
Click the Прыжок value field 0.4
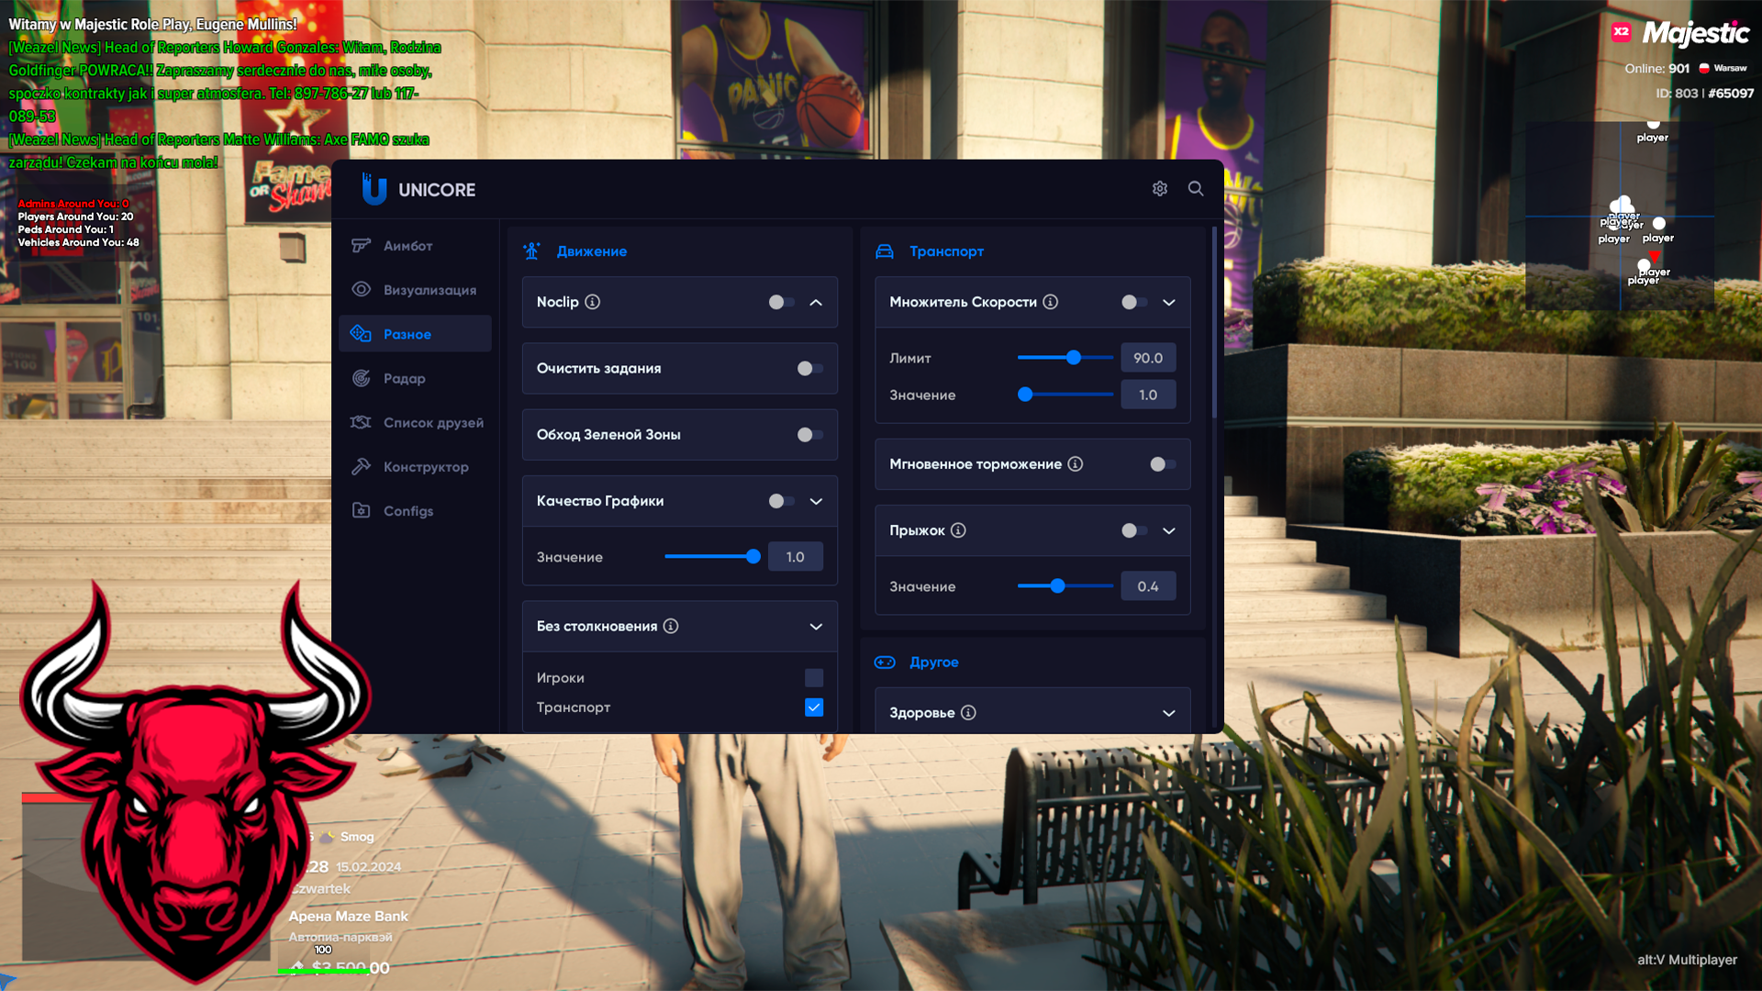(x=1147, y=586)
